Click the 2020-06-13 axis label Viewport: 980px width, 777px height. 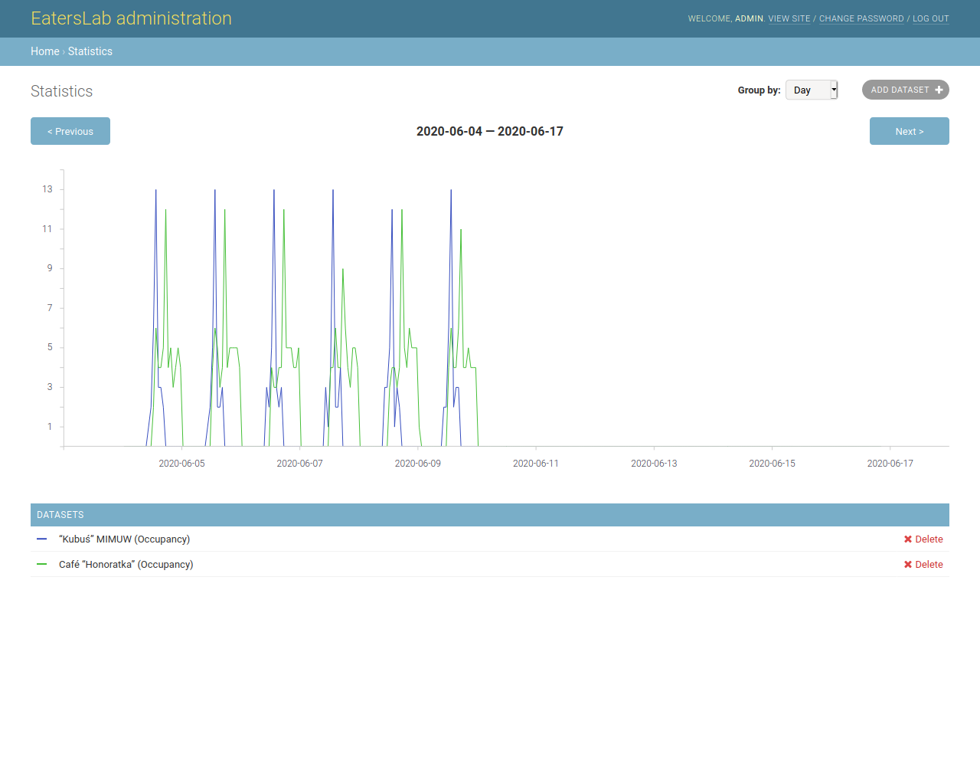click(654, 464)
